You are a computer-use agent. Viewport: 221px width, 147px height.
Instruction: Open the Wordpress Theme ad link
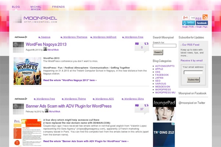coord(74,99)
